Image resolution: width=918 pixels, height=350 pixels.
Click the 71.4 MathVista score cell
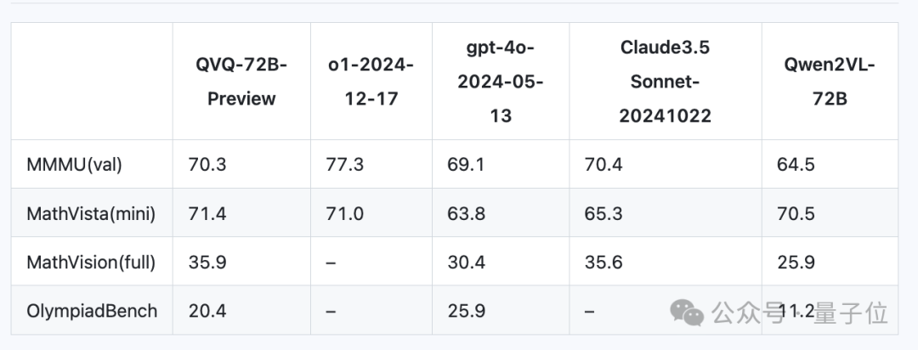pos(207,213)
